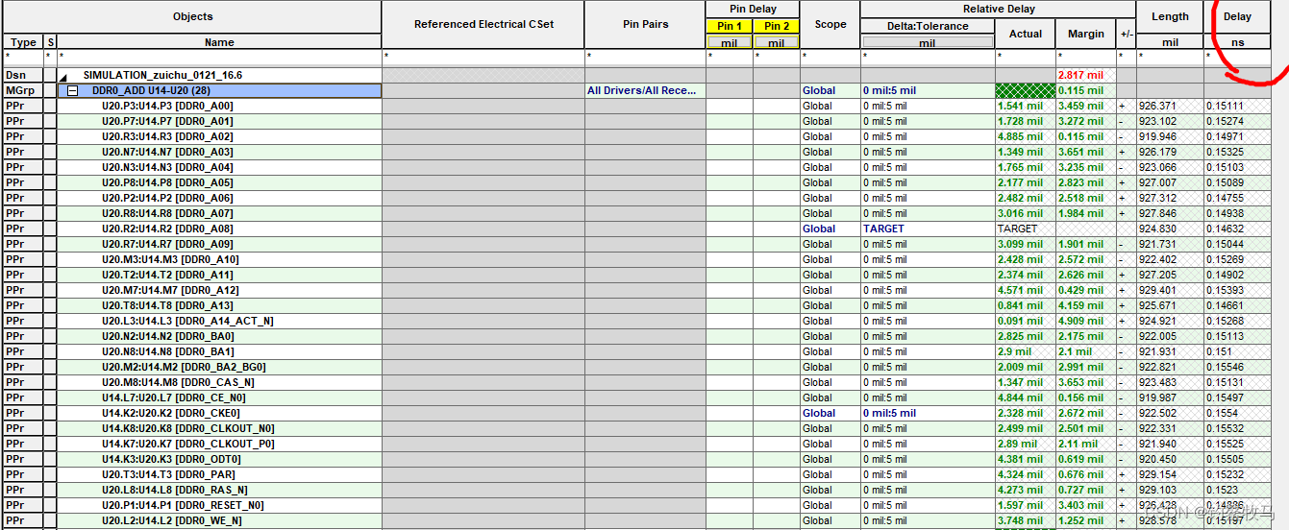Click the mil unit under Pin 1
This screenshot has width=1289, height=530.
point(730,42)
